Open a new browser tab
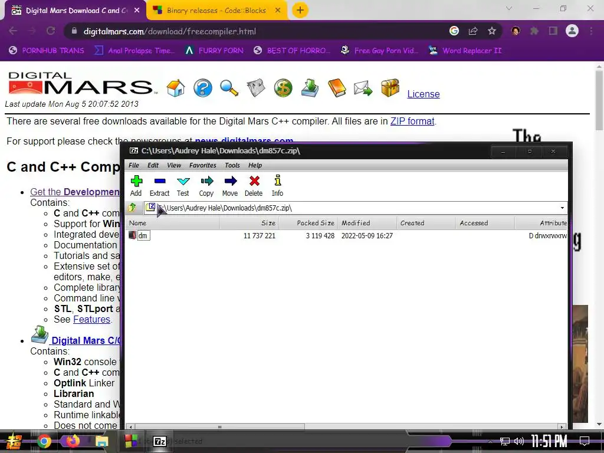 click(x=300, y=11)
